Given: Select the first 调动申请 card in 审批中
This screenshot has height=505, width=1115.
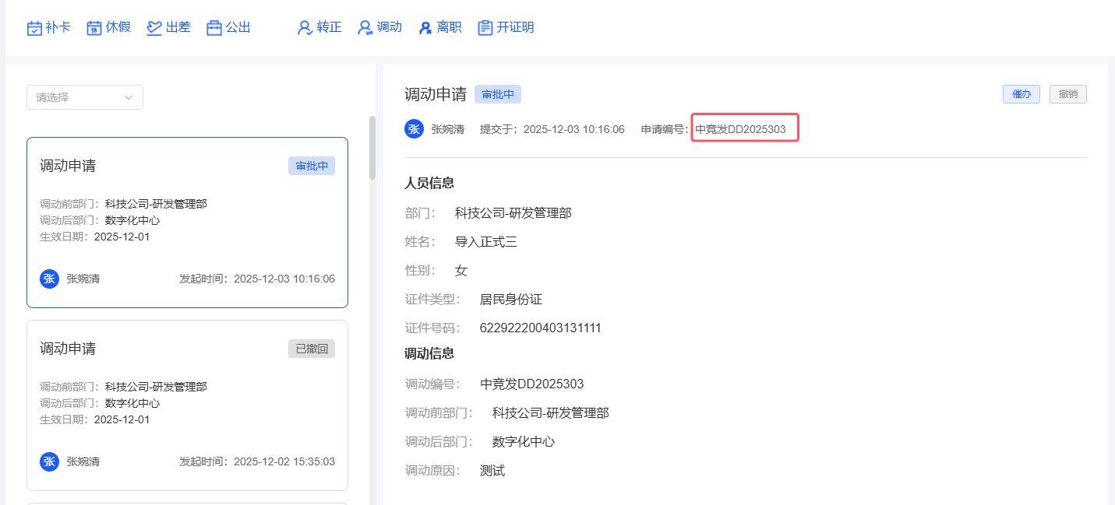Looking at the screenshot, I should coord(187,222).
